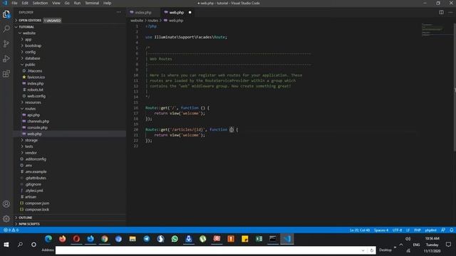
Task: Click the Cortana circle icon on taskbar
Action: pyautogui.click(x=33, y=245)
